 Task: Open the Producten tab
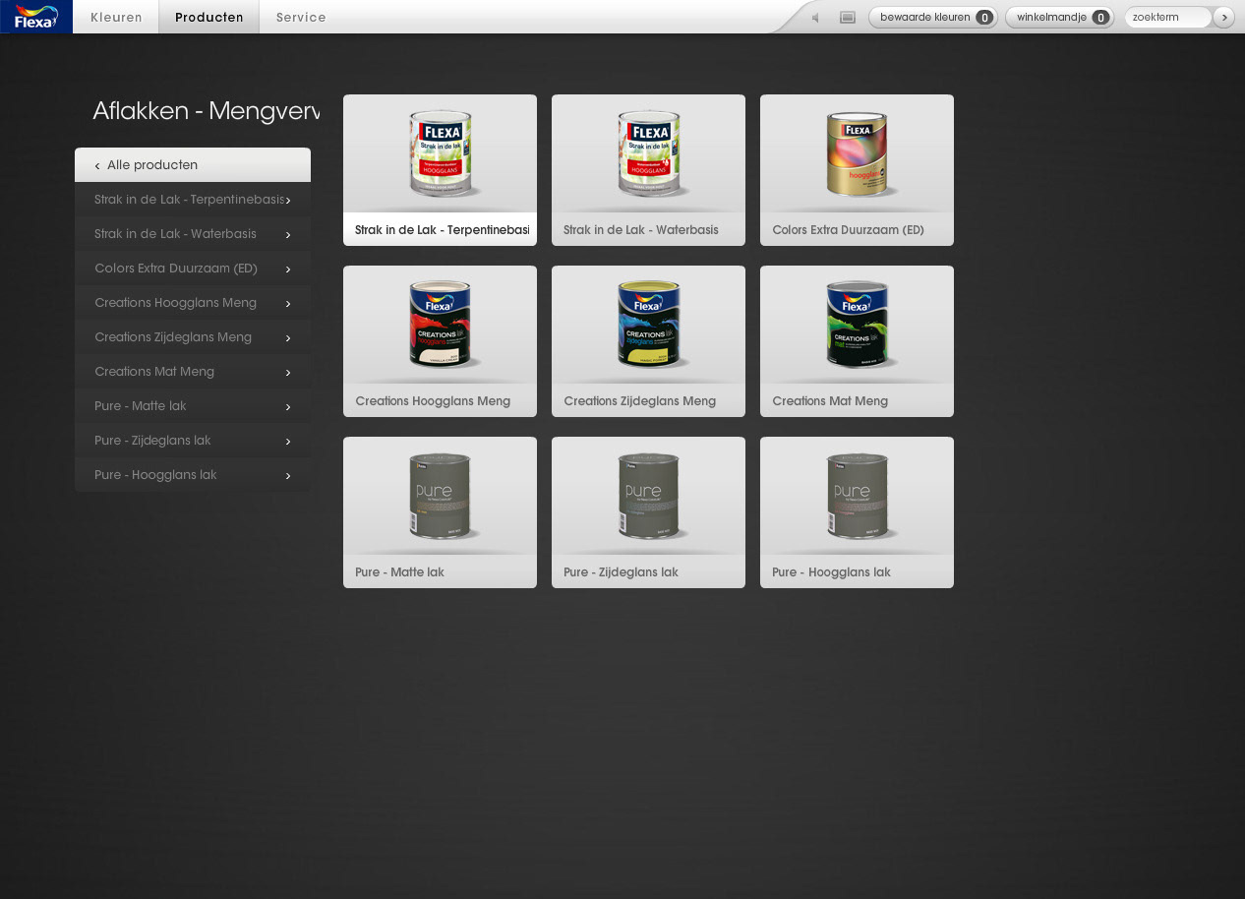pyautogui.click(x=209, y=17)
